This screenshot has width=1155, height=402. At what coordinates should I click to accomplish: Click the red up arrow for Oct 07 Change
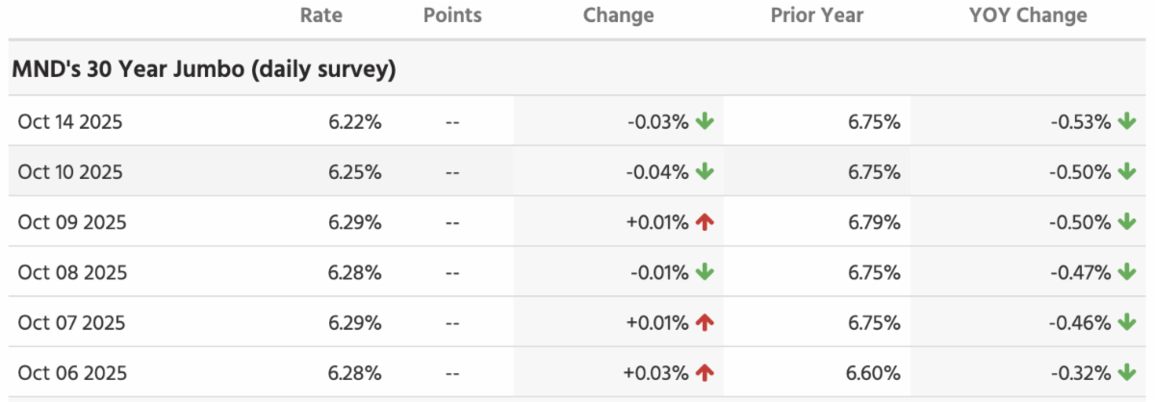tap(705, 322)
